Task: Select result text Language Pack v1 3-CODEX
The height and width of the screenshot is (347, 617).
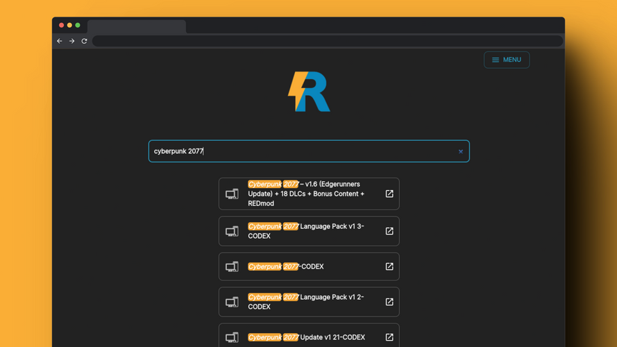Action: click(x=306, y=231)
